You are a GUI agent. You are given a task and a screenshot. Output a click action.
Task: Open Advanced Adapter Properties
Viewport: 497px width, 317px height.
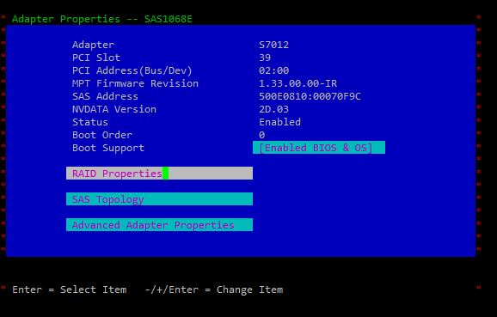tap(159, 225)
